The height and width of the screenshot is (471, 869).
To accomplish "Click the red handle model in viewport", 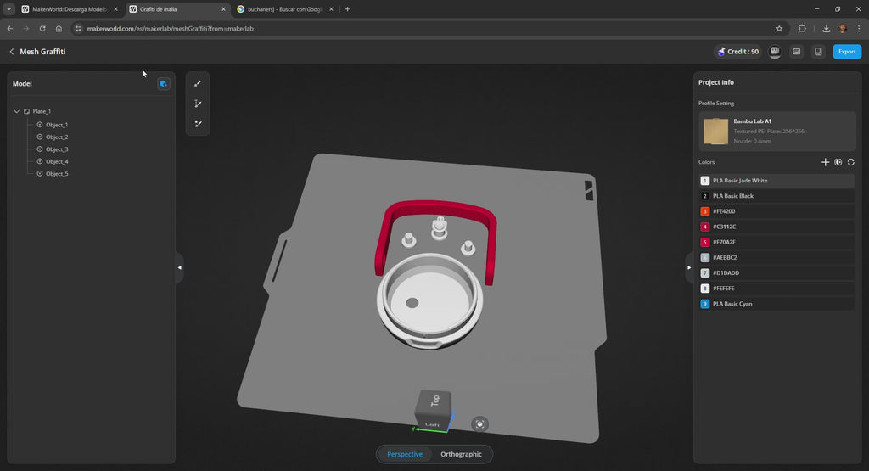I will [438, 210].
